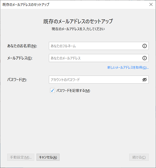Focus the あなたのフルネーム name input field
Screen dimensions: 156x168
click(99, 46)
